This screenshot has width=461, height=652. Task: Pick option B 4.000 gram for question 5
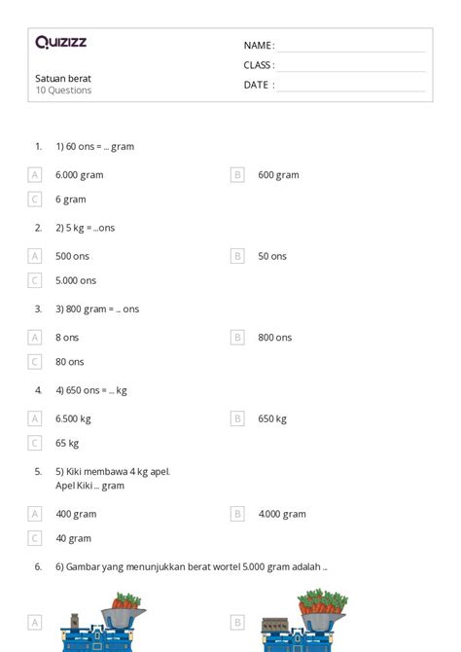(237, 514)
